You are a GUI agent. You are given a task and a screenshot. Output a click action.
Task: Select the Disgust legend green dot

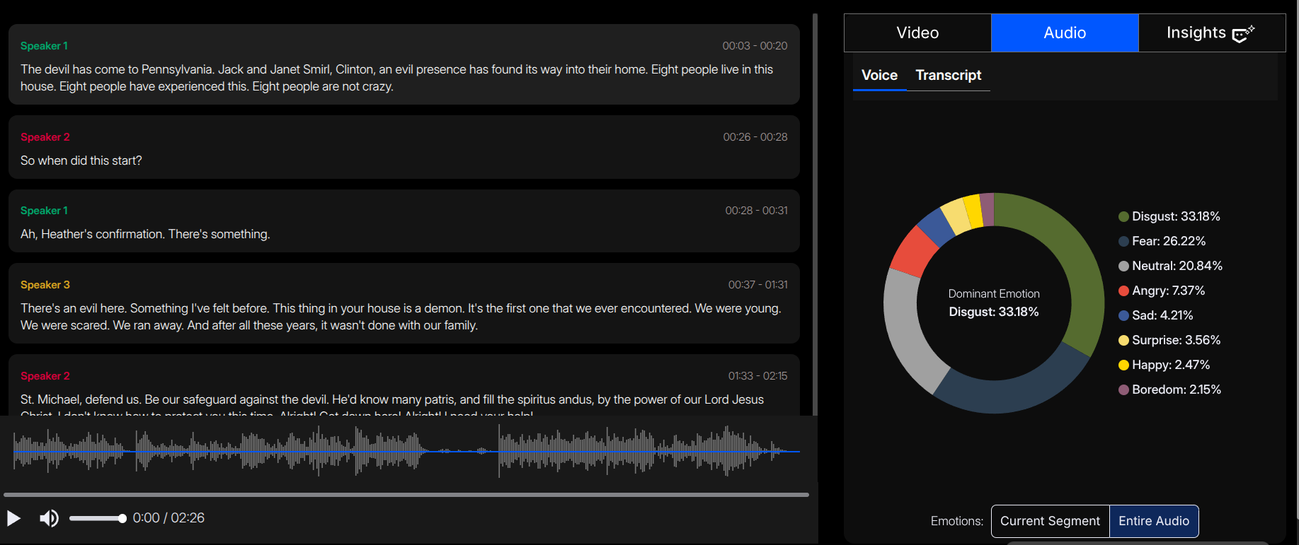1123,216
